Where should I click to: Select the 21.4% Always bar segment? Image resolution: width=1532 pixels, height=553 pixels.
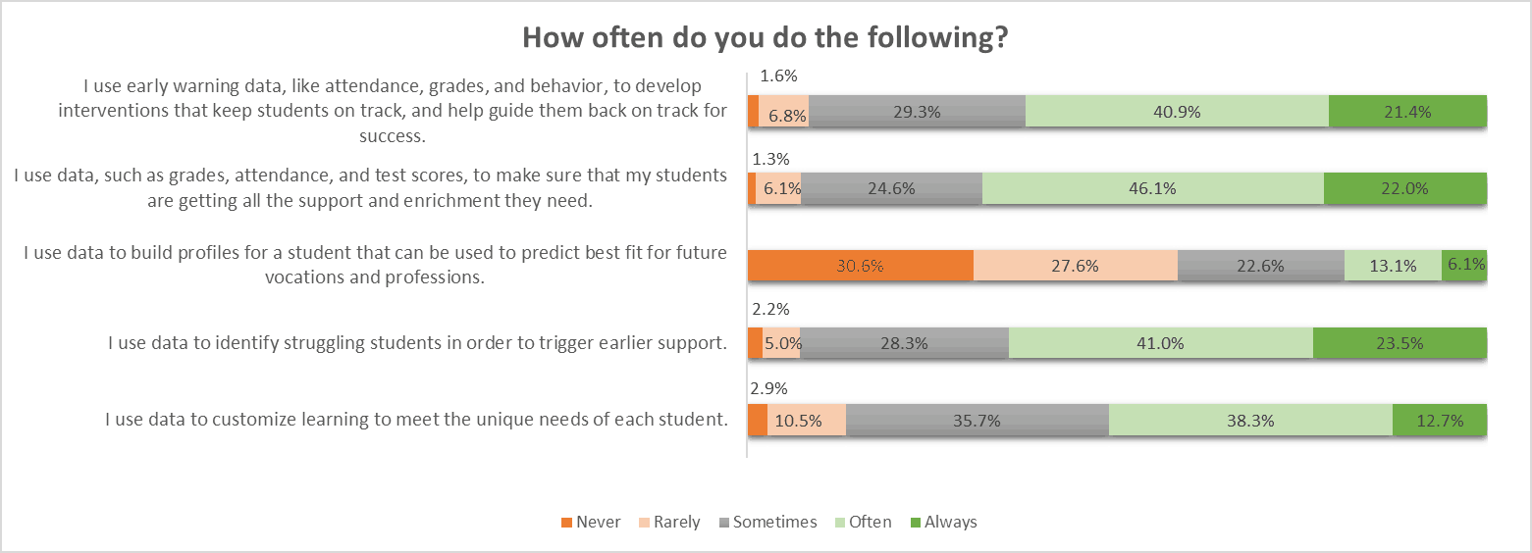coord(1407,112)
